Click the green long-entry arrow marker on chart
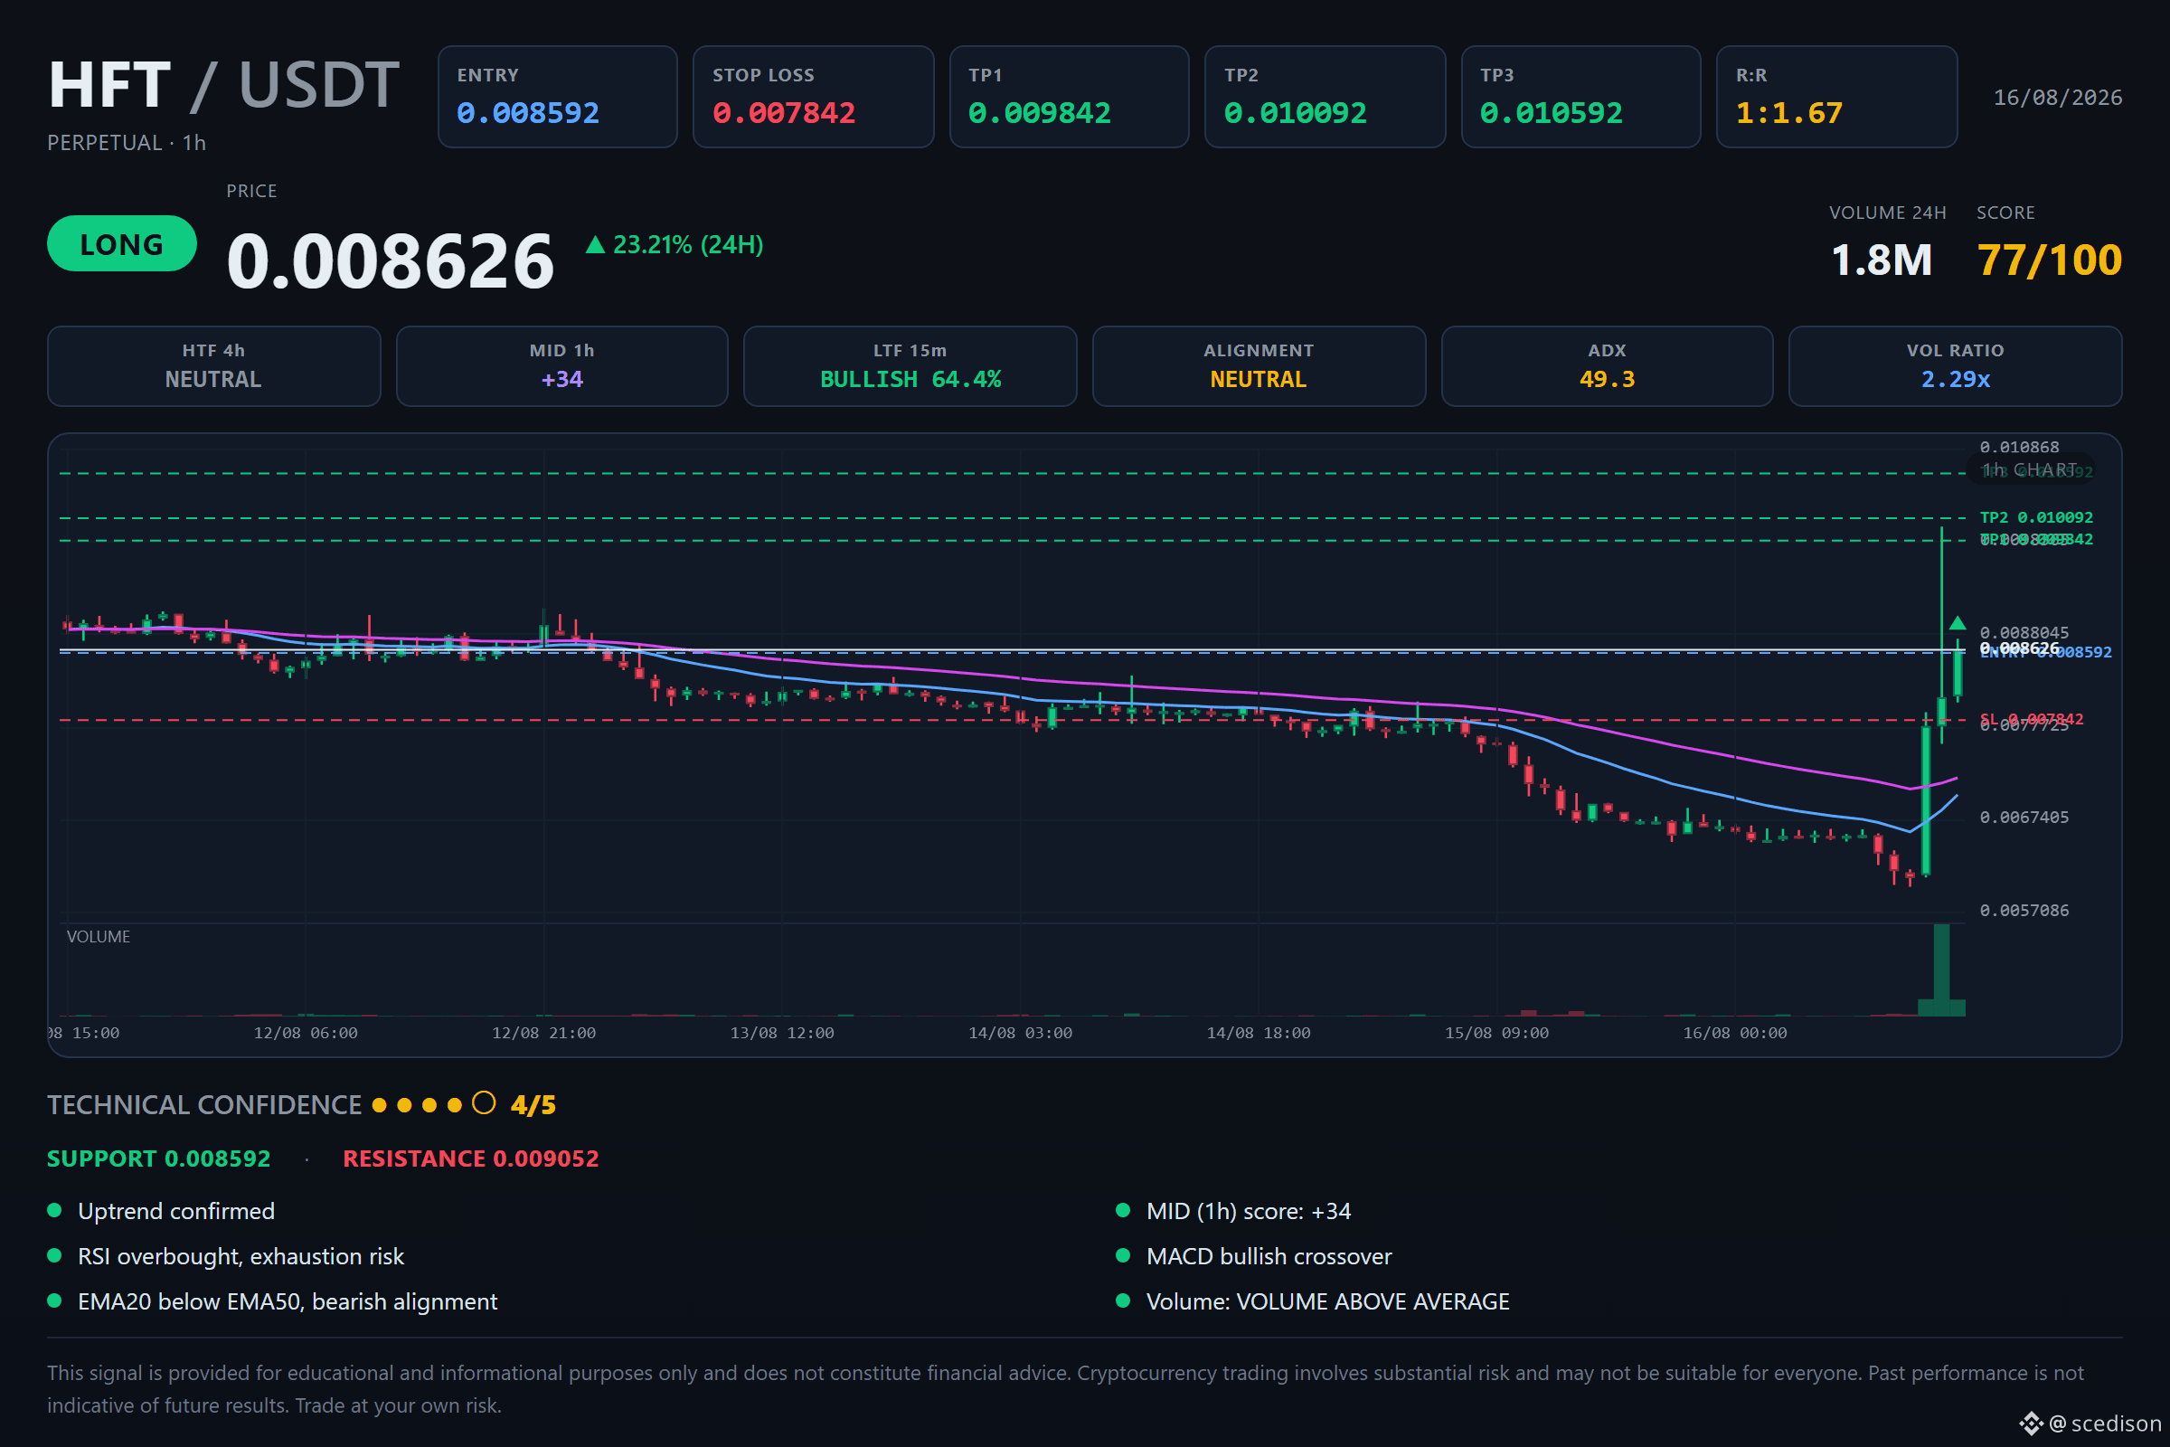2170x1447 pixels. click(x=1957, y=623)
